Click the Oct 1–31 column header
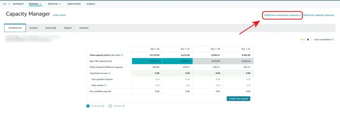340x113 pixels. coord(185,49)
